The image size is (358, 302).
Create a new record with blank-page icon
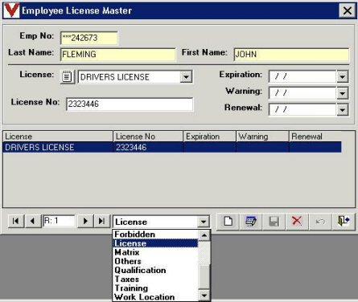tap(228, 221)
